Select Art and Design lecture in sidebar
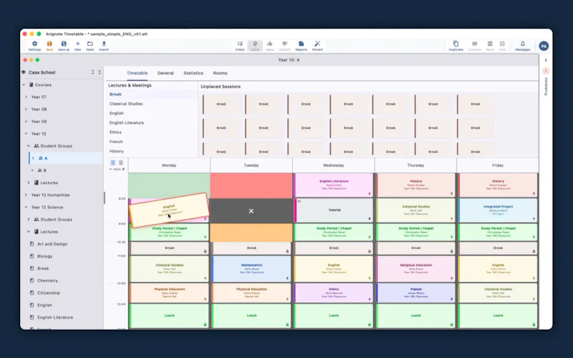Image resolution: width=573 pixels, height=358 pixels. pyautogui.click(x=52, y=244)
